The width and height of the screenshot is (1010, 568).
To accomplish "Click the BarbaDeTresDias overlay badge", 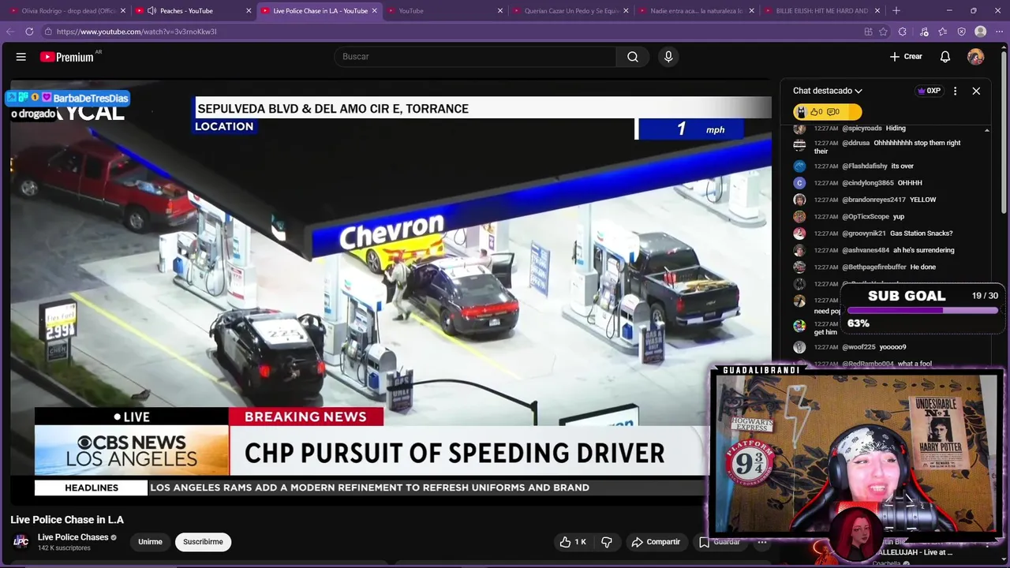I will point(68,98).
